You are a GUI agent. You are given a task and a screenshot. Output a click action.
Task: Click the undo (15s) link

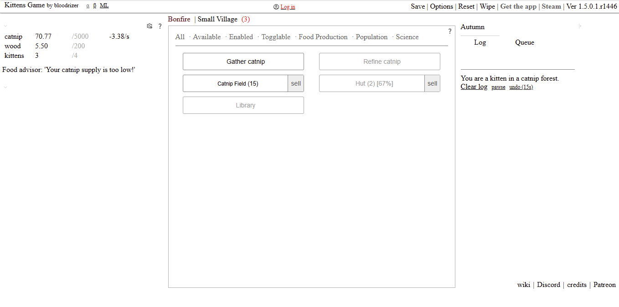521,87
